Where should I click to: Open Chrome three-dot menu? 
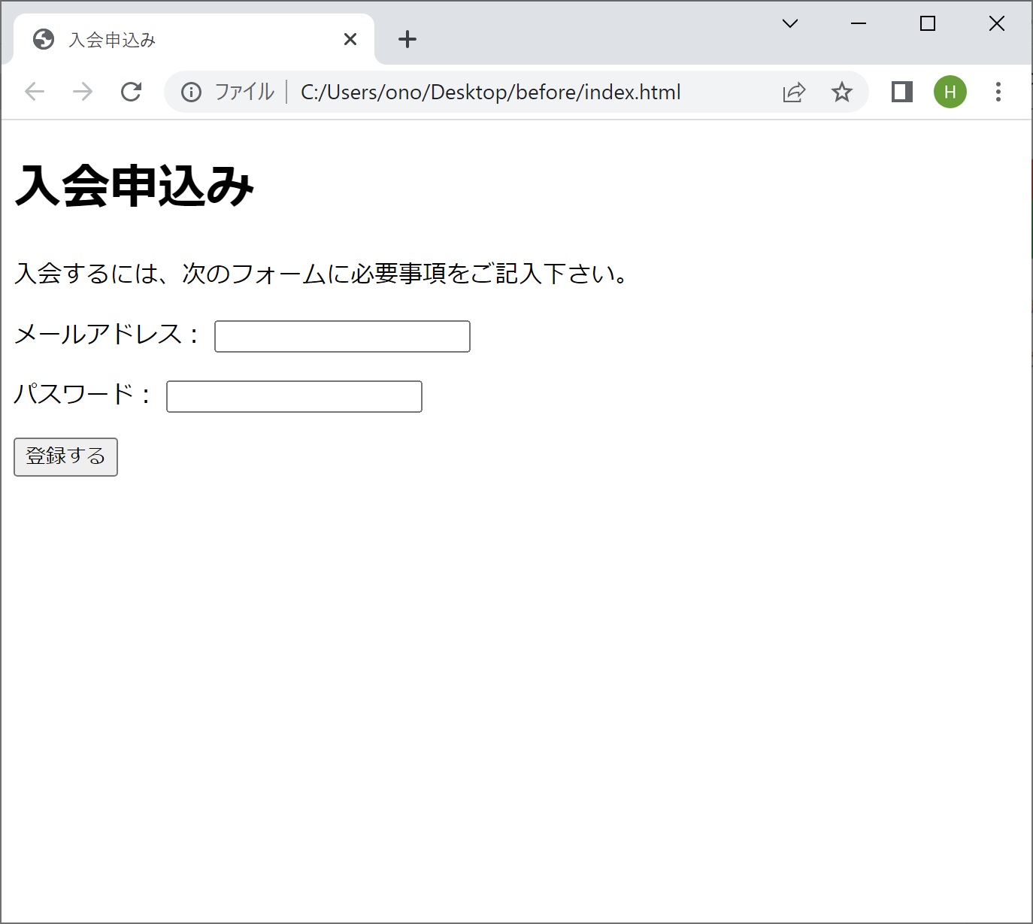point(998,92)
